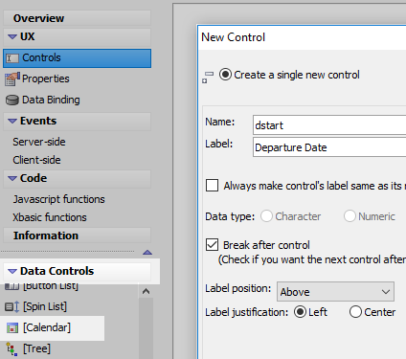Click the Controls textbox icon in sidebar
Viewport: 406px width, 359px height.
(12, 58)
